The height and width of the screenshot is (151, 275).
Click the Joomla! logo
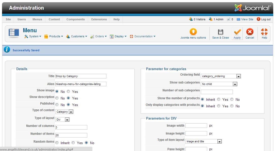[253, 8]
